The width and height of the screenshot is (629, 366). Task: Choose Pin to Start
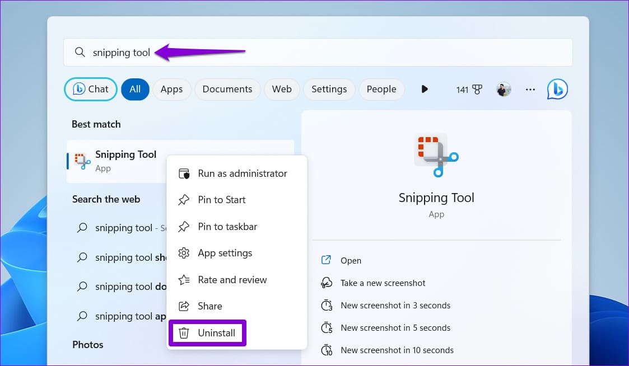(237, 200)
